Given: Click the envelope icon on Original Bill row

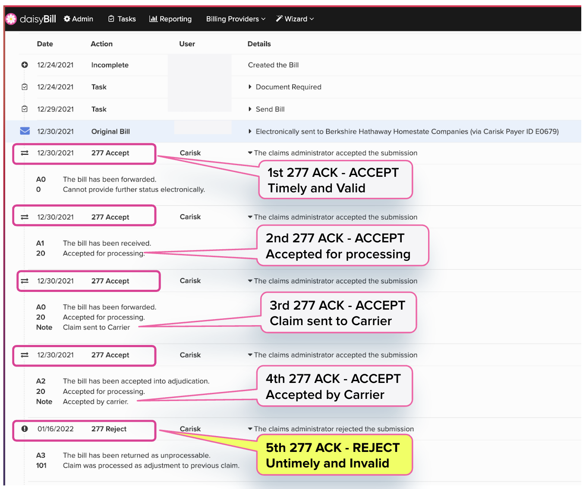Looking at the screenshot, I should coord(25,131).
